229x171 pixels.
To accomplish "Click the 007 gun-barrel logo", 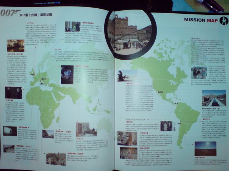I will click(x=10, y=13).
